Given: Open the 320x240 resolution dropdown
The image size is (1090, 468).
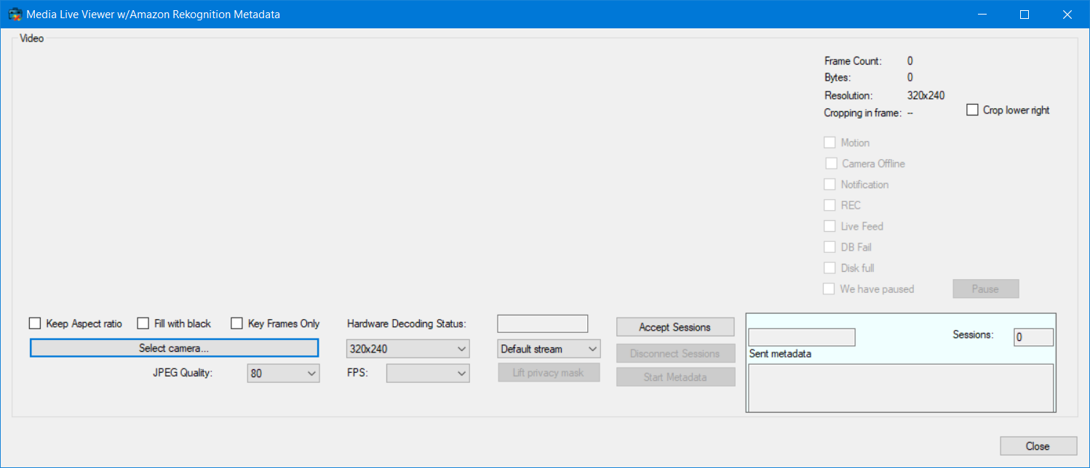Looking at the screenshot, I should pos(407,349).
